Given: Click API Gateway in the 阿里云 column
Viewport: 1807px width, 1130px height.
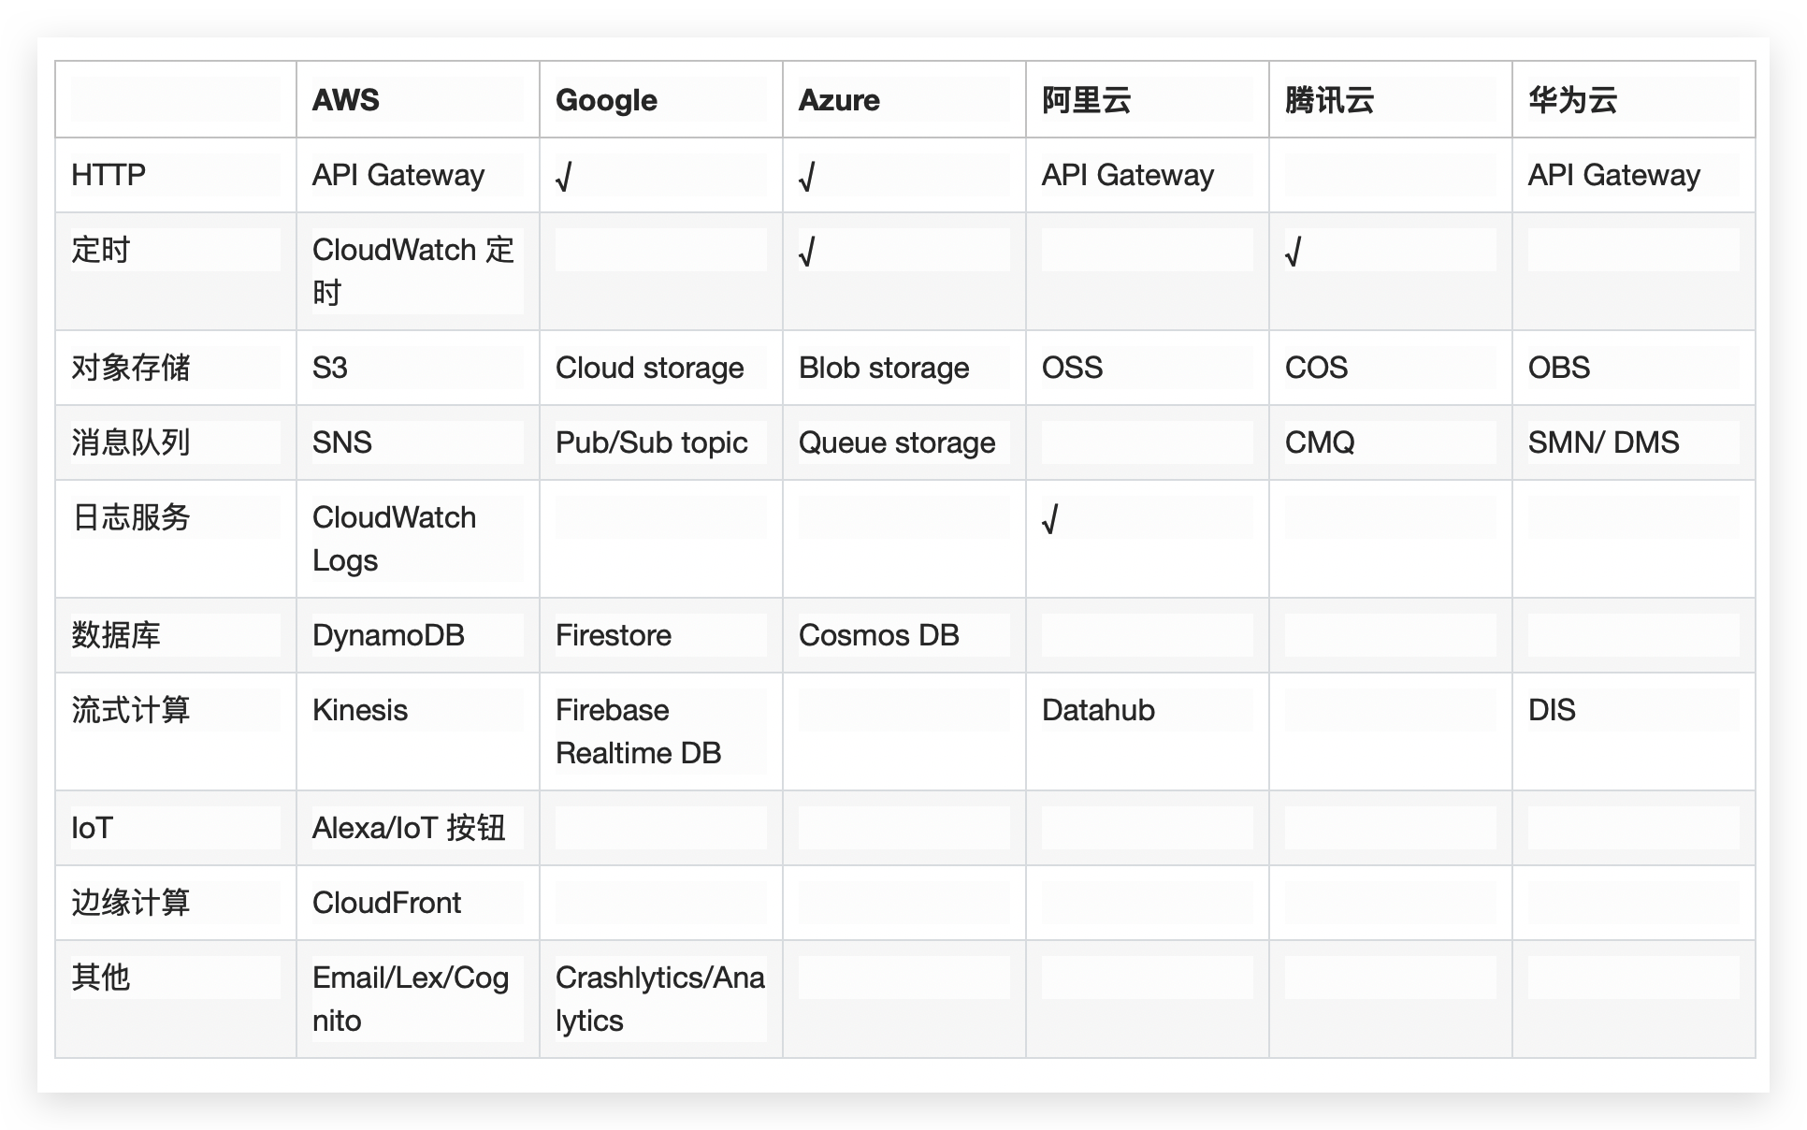Looking at the screenshot, I should click(1128, 175).
